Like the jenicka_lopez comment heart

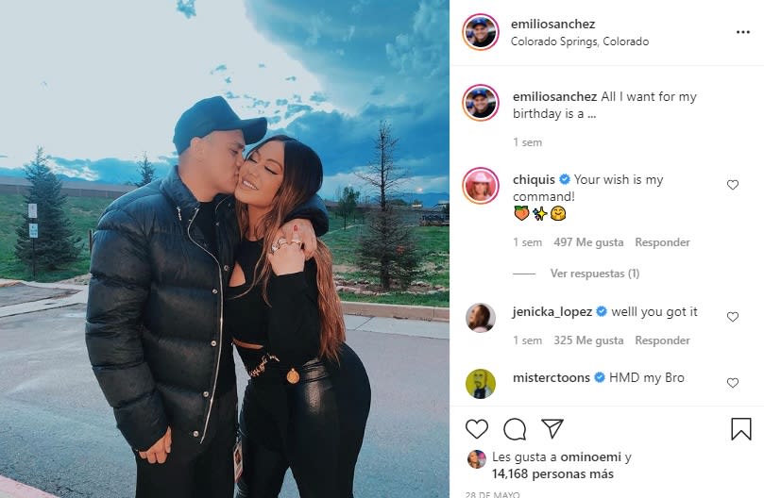pos(732,317)
